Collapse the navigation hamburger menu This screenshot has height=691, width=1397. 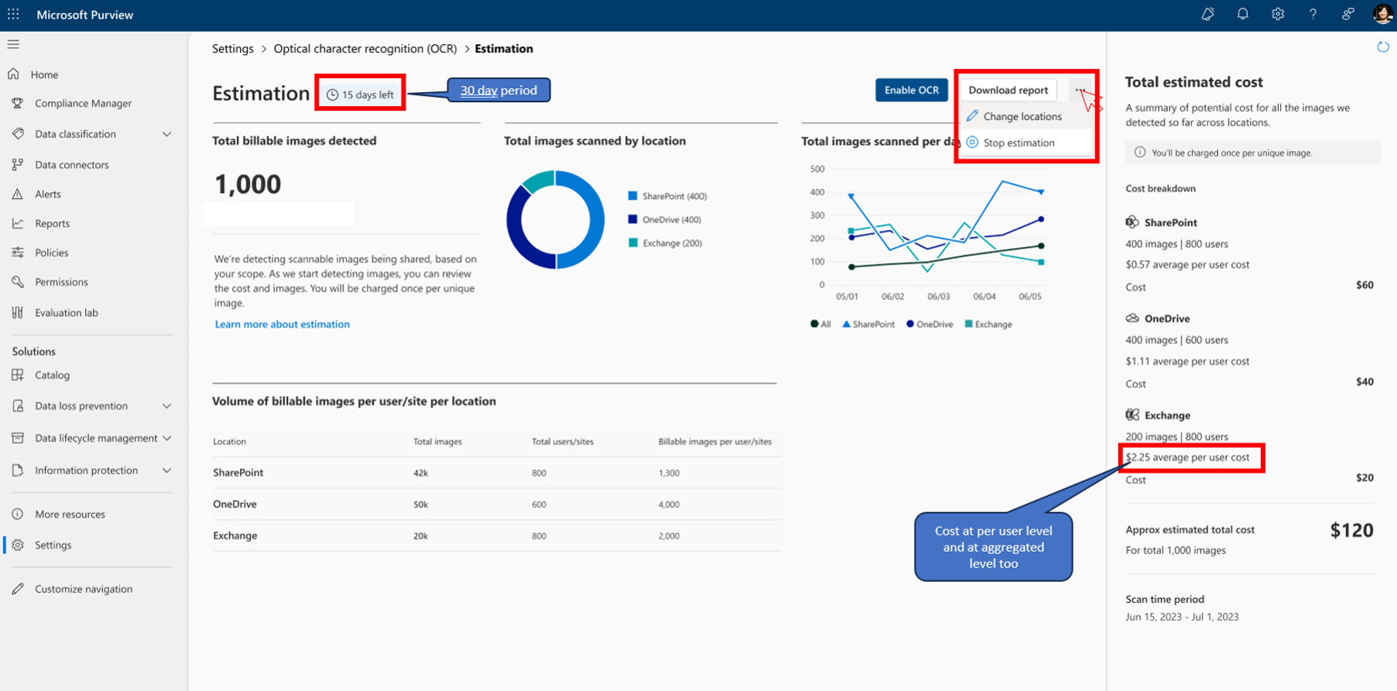click(13, 45)
